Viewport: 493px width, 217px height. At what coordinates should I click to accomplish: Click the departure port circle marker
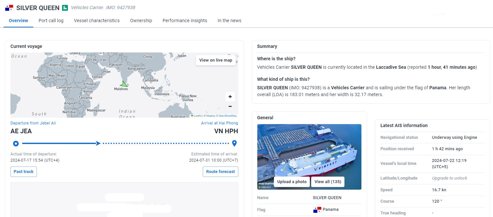click(16, 143)
